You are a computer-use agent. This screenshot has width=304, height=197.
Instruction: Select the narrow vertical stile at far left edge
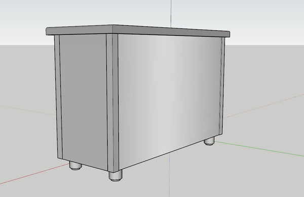click(x=58, y=97)
